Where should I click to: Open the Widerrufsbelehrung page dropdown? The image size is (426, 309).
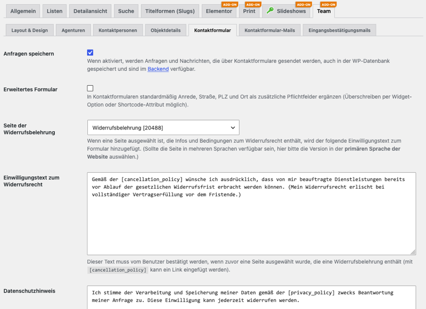click(163, 127)
